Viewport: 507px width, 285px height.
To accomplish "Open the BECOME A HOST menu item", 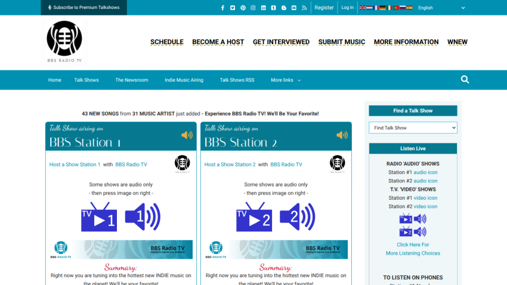I will [x=218, y=42].
